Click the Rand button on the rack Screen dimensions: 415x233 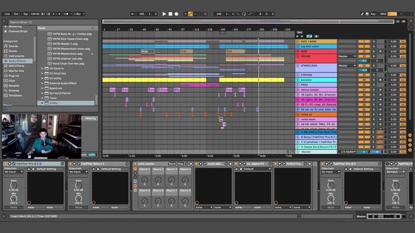[172, 164]
